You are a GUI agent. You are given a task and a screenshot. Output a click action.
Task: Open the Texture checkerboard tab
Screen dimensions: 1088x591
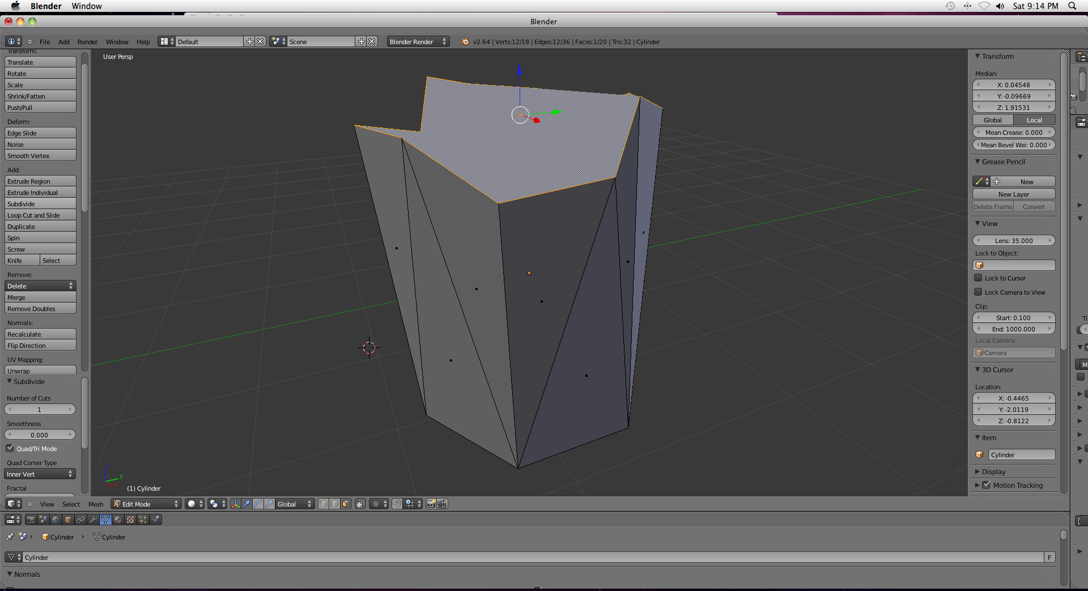click(131, 520)
